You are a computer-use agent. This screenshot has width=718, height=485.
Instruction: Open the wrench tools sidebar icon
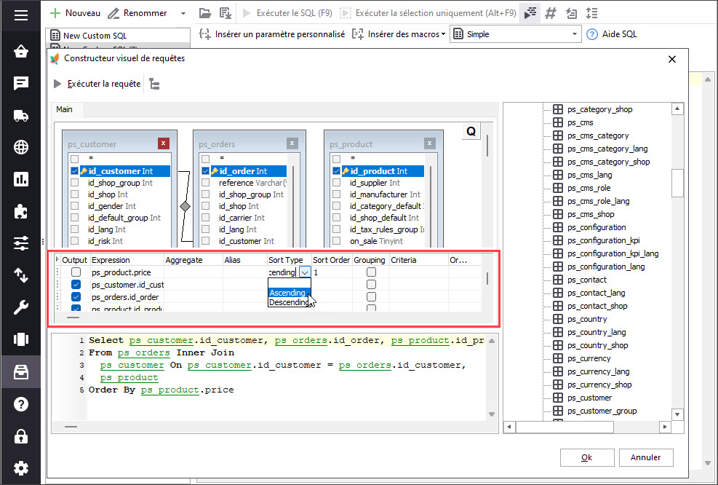point(20,307)
